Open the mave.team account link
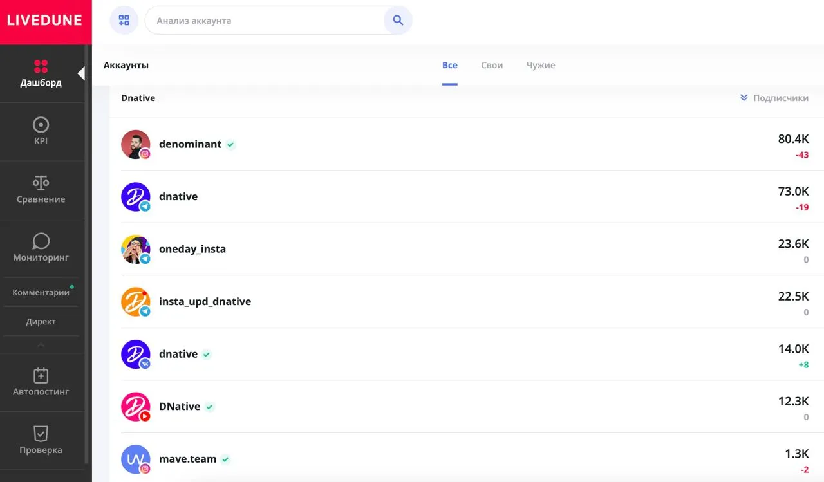Image resolution: width=824 pixels, height=482 pixels. (x=187, y=459)
